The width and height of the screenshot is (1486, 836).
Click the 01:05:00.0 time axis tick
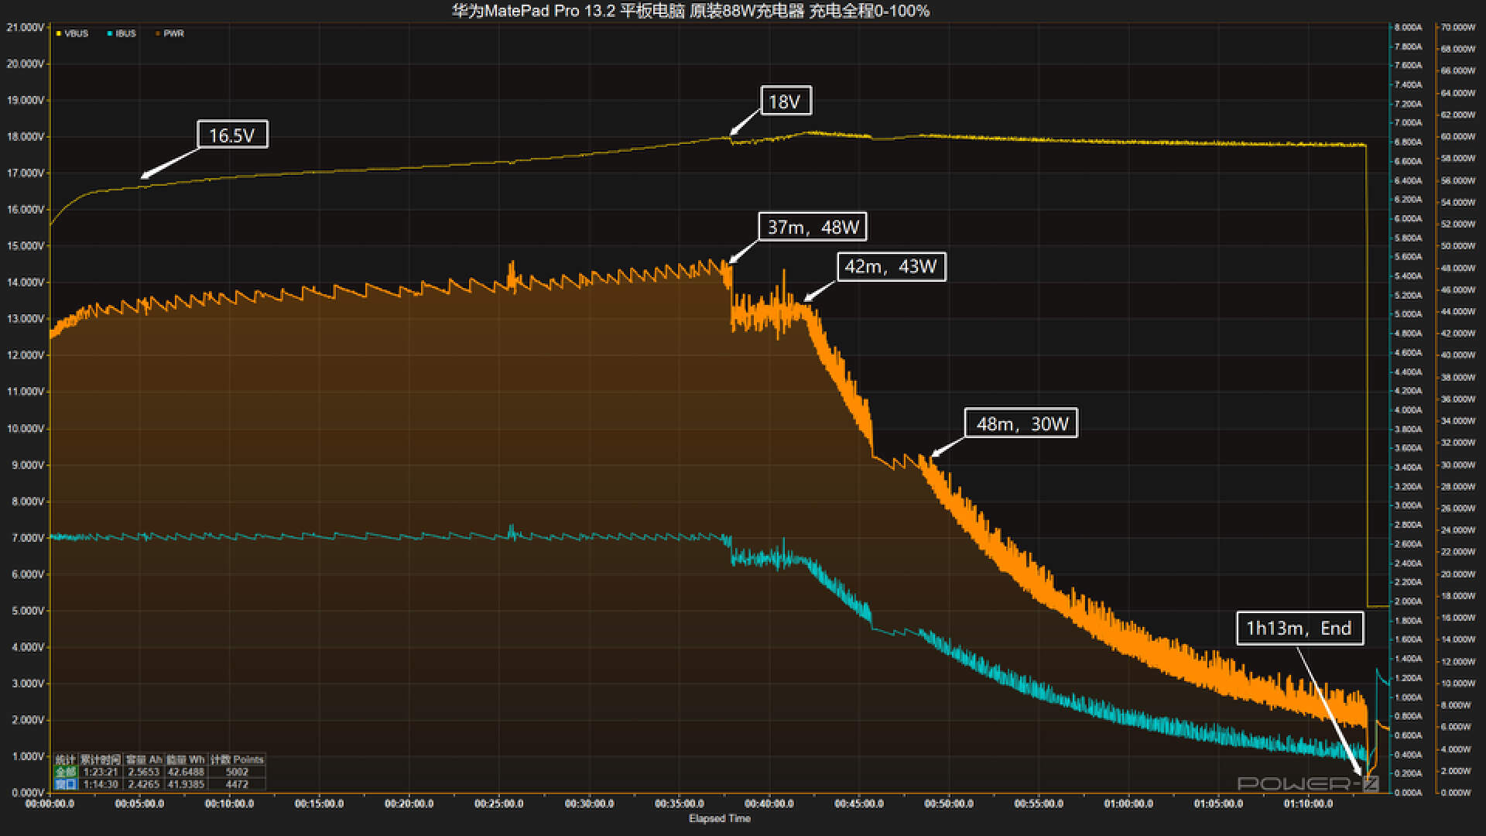click(x=1218, y=803)
